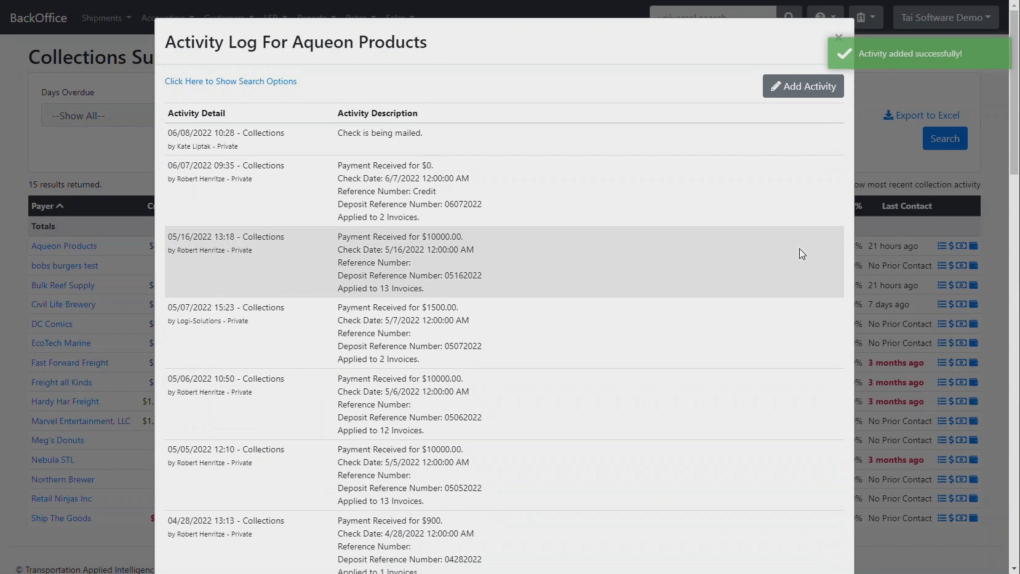
Task: Open the Nebula STL payer link
Action: 52,459
